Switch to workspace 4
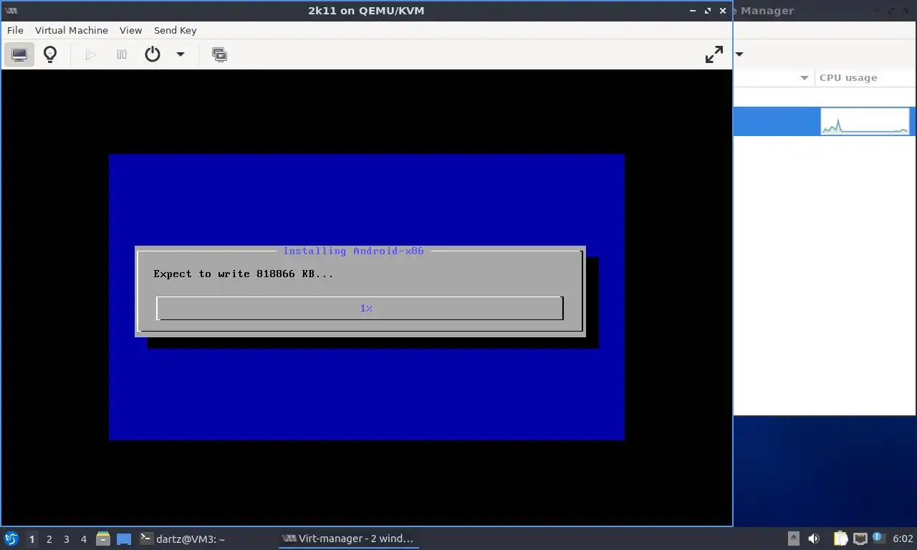The width and height of the screenshot is (917, 550). click(x=83, y=539)
